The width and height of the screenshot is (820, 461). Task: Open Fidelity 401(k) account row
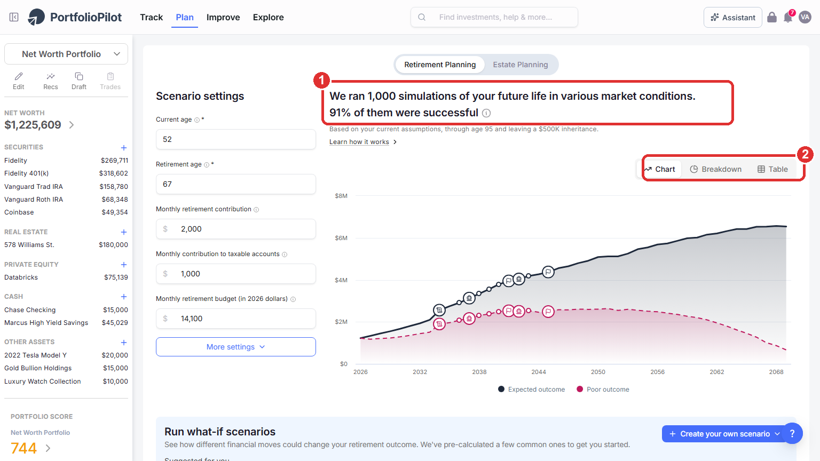coord(66,173)
